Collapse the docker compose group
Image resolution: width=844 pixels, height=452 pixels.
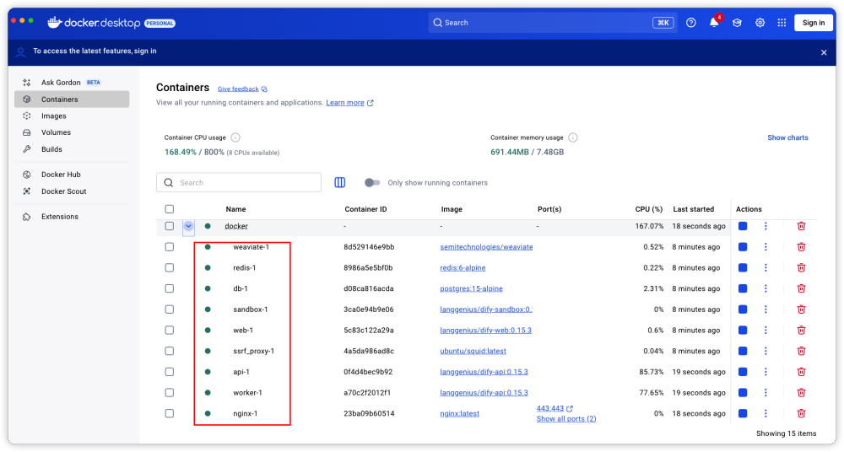pyautogui.click(x=188, y=226)
